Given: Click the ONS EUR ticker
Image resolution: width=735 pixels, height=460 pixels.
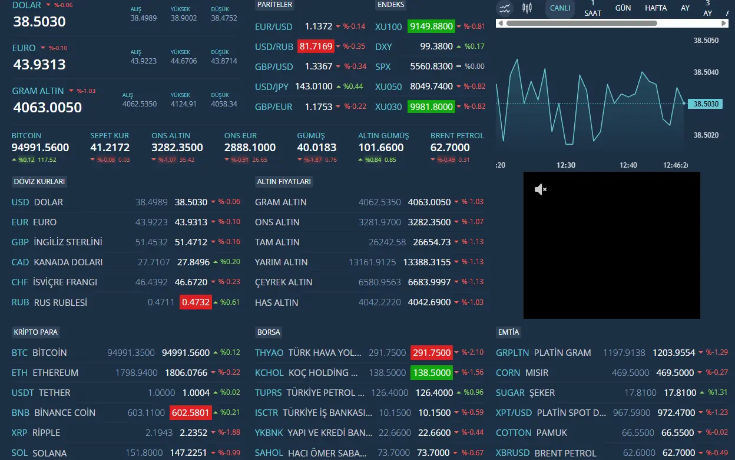Looking at the screenshot, I should pos(250,147).
